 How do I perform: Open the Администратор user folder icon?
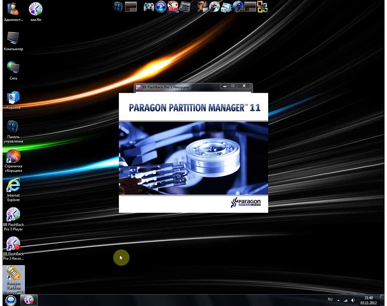(13, 11)
